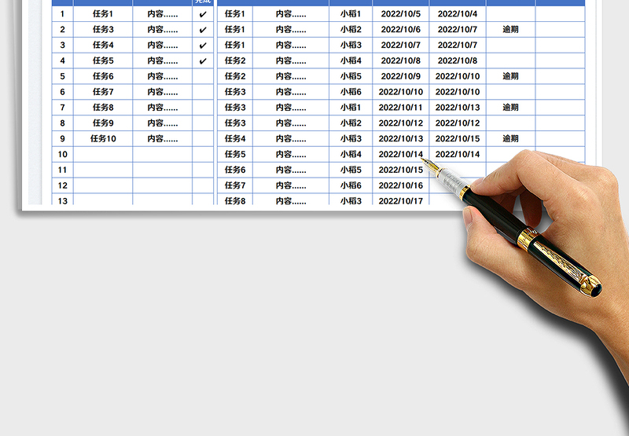Click row number 13 in the left table
629x436 pixels.
pyautogui.click(x=63, y=200)
